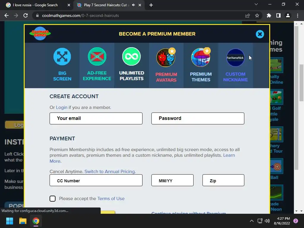Toggle the browser side panel
The height and width of the screenshot is (228, 304).
tap(278, 15)
